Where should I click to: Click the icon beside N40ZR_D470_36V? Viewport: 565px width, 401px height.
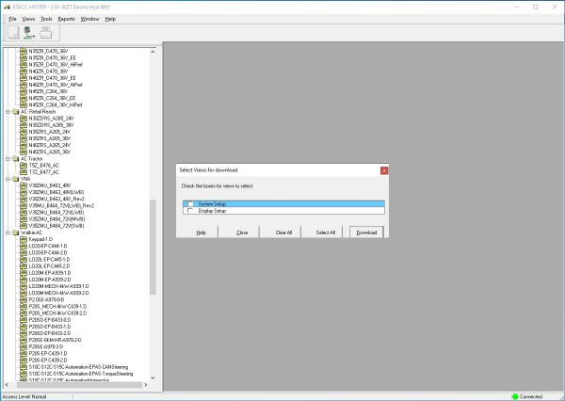(x=24, y=72)
